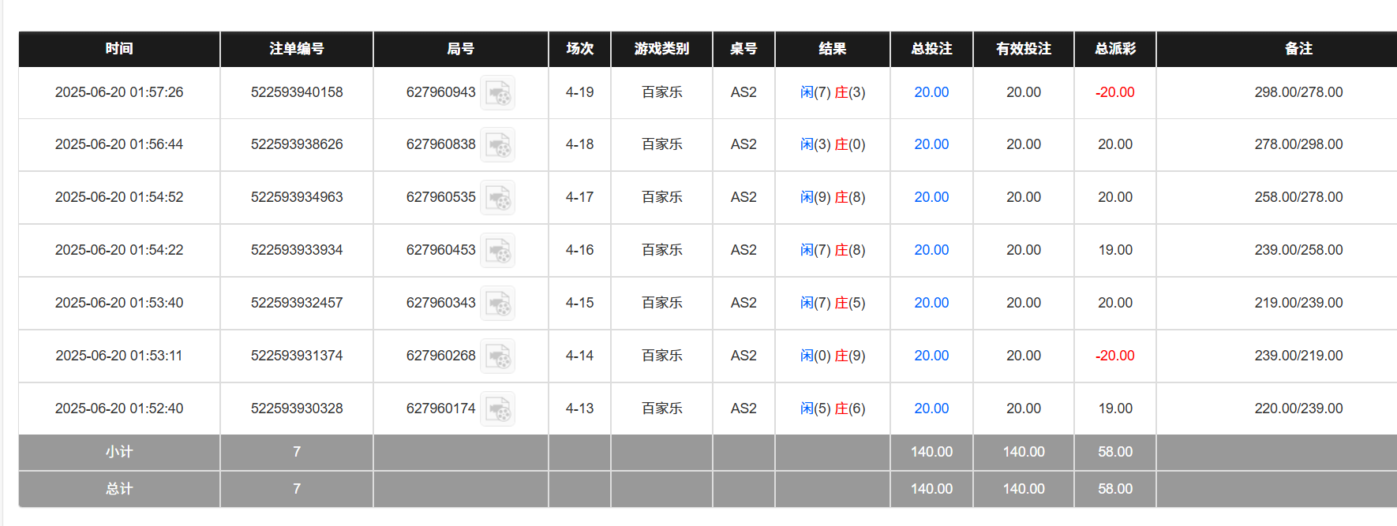Click the 备注 column header
Image resolution: width=1397 pixels, height=526 pixels.
tap(1298, 49)
